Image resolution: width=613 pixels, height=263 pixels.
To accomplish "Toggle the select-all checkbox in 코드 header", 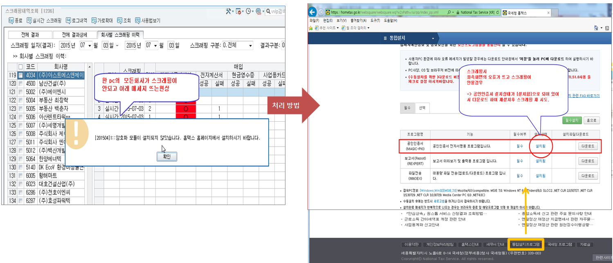I will (x=20, y=67).
